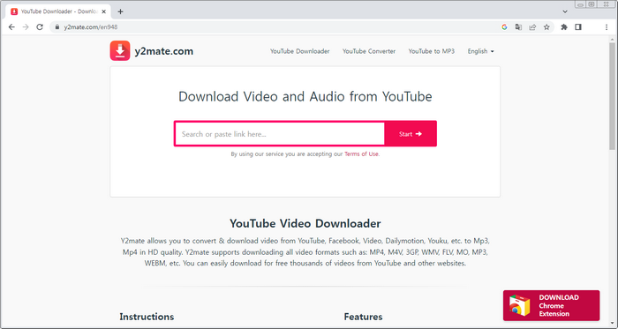Click the y2mate red download logo
The width and height of the screenshot is (618, 329).
pos(120,51)
